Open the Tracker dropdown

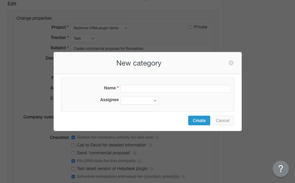84,38
